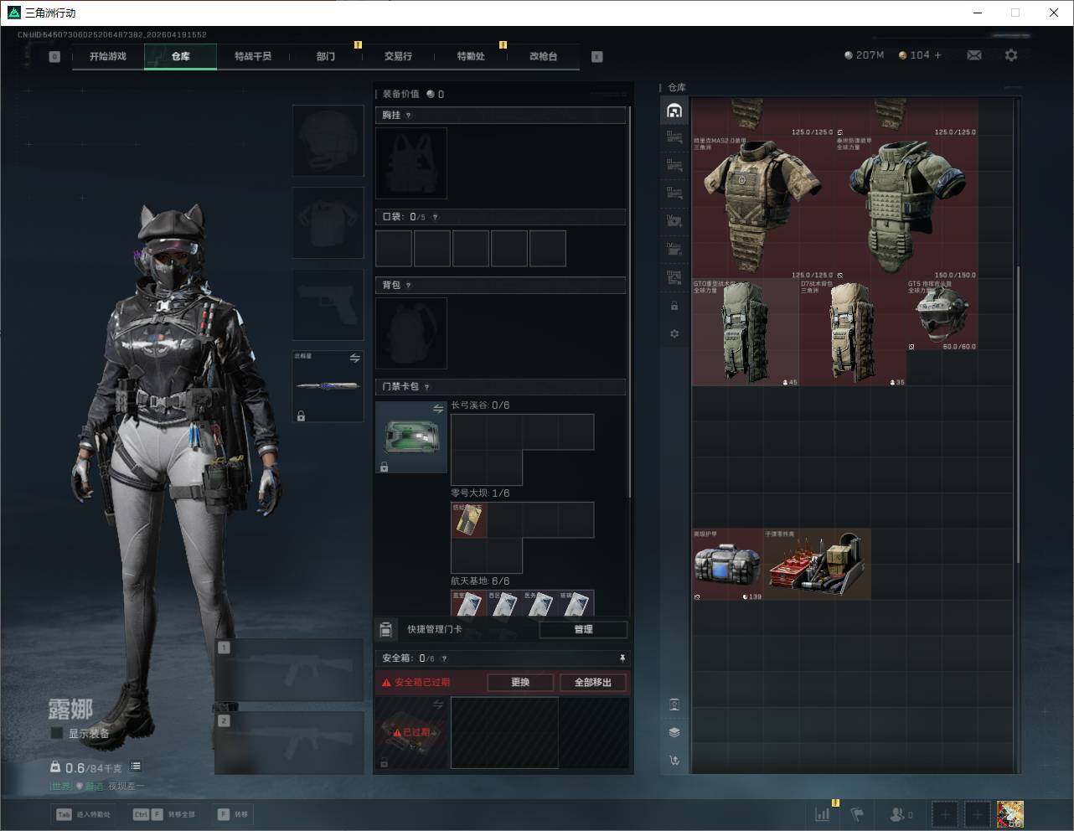Click the plus slot beside player avatar
Viewport: 1074px width, 831px height.
tap(978, 814)
